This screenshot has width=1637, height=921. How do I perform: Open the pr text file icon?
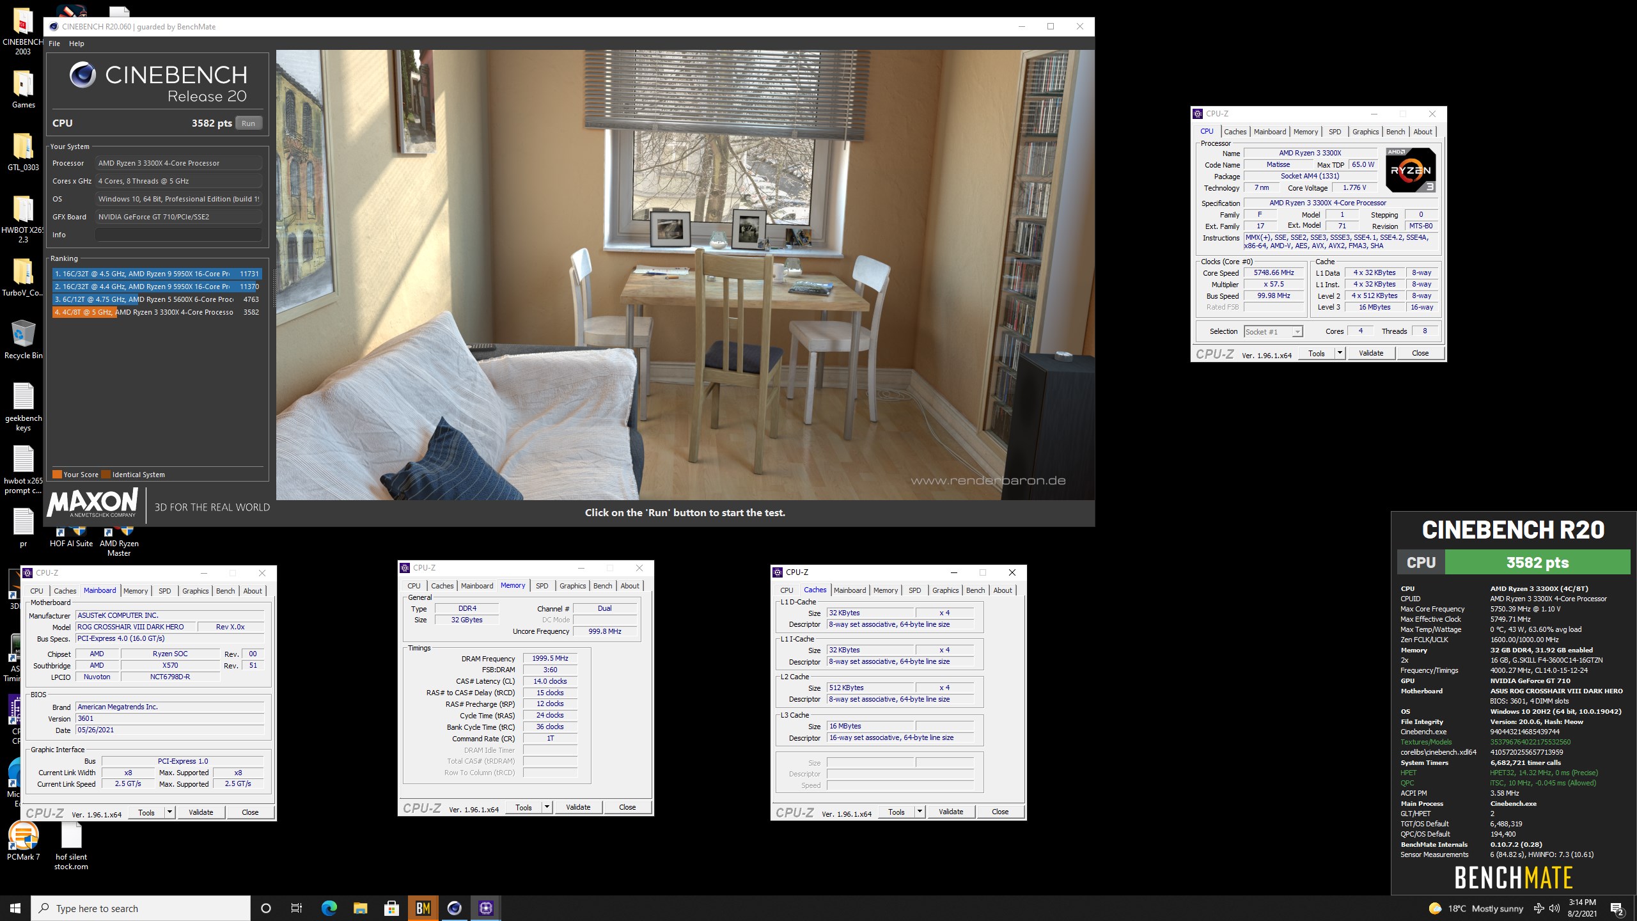(23, 528)
